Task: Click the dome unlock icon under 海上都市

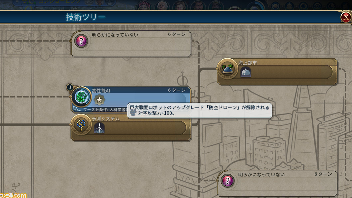Action: [x=246, y=72]
